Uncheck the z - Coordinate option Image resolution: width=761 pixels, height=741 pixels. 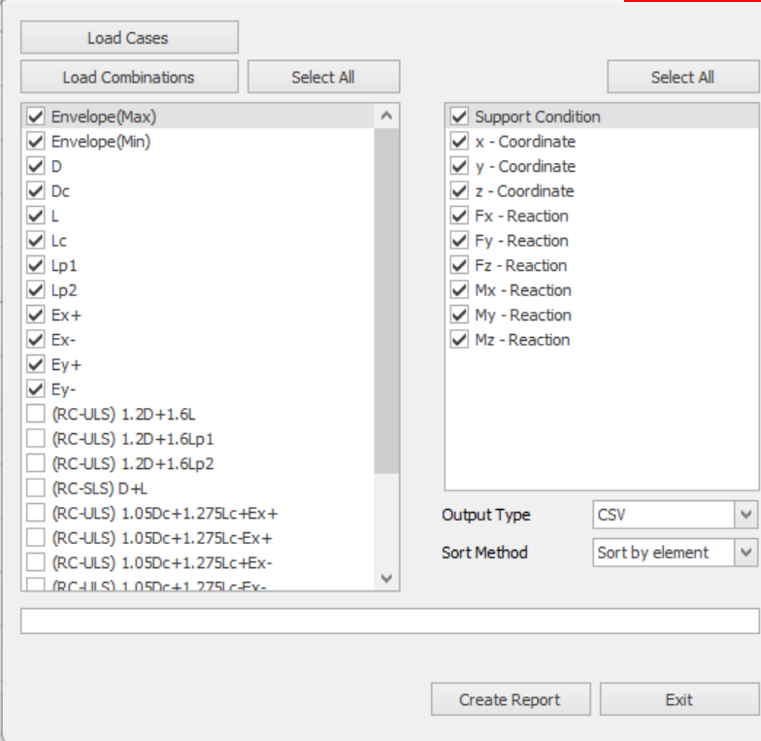point(460,191)
